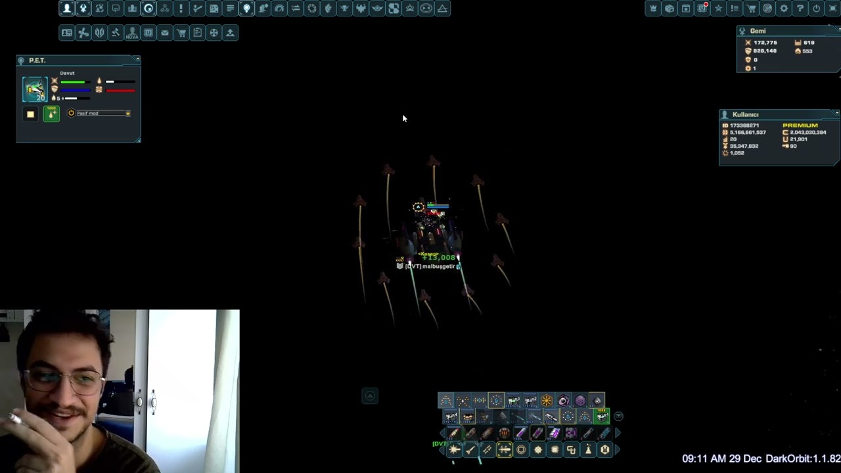
Task: Select the Davut pet portrait
Action: tap(35, 89)
